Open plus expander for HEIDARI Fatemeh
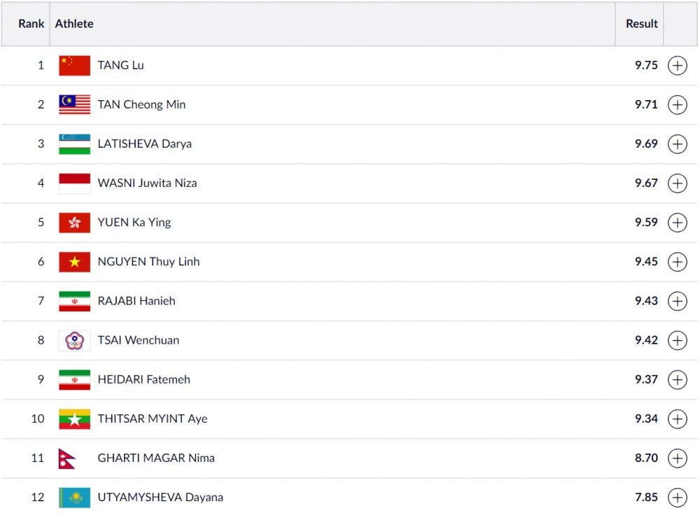Image resolution: width=700 pixels, height=525 pixels. [x=677, y=379]
